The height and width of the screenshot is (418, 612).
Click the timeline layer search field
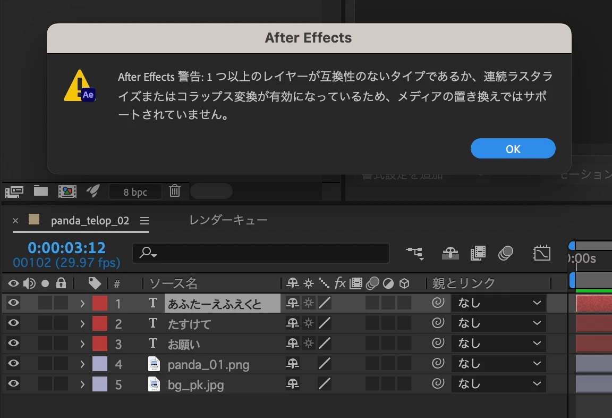pos(261,253)
